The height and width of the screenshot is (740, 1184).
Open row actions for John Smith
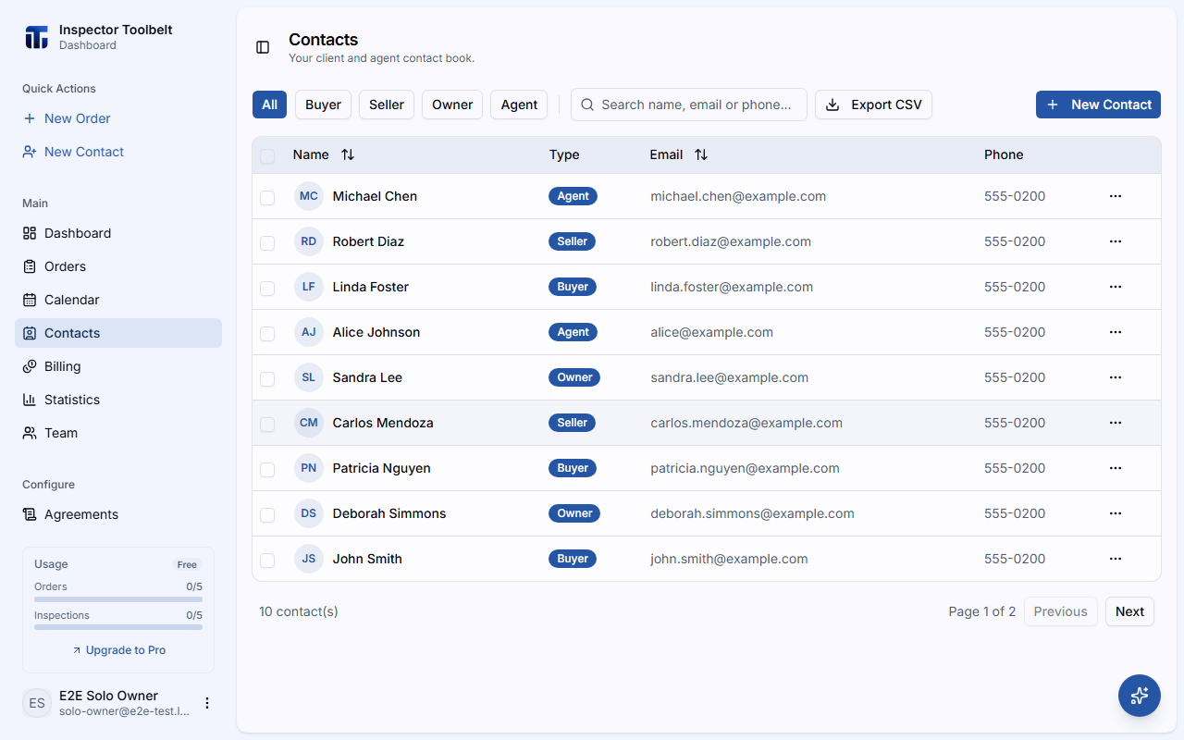point(1116,559)
